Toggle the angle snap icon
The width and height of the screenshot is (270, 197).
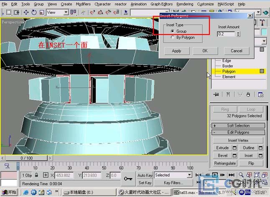101,13
